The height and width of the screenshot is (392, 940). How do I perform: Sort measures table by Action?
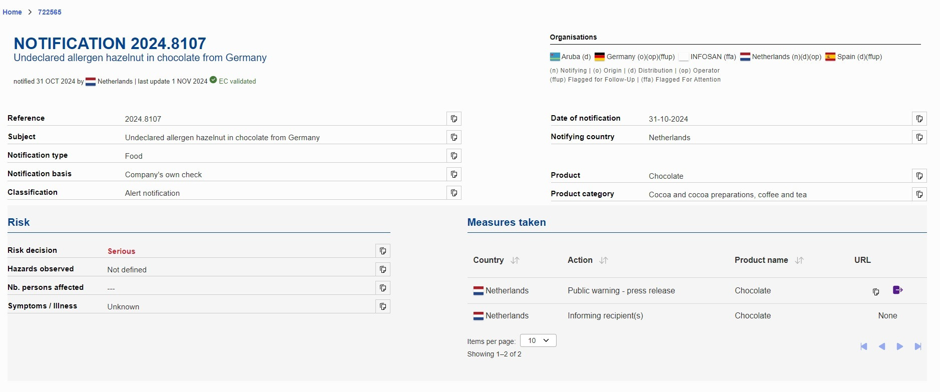pos(604,260)
